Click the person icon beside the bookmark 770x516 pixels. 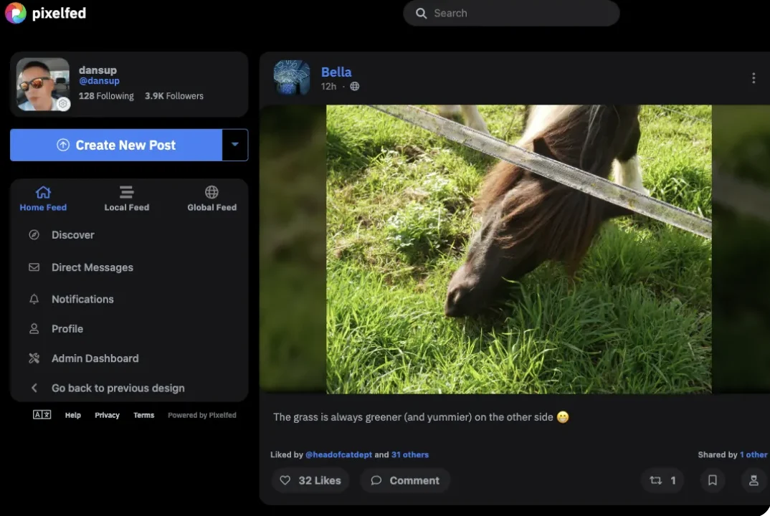pyautogui.click(x=754, y=480)
